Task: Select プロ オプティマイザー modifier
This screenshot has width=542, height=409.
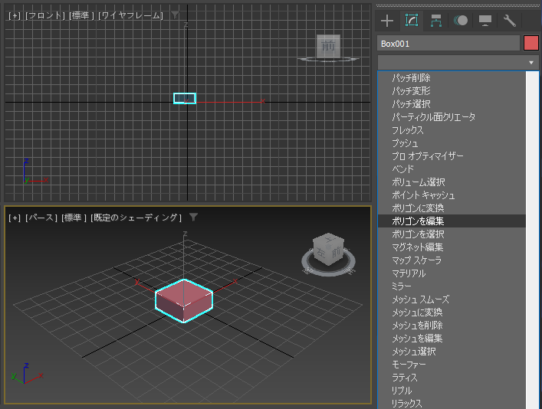Action: [452, 156]
